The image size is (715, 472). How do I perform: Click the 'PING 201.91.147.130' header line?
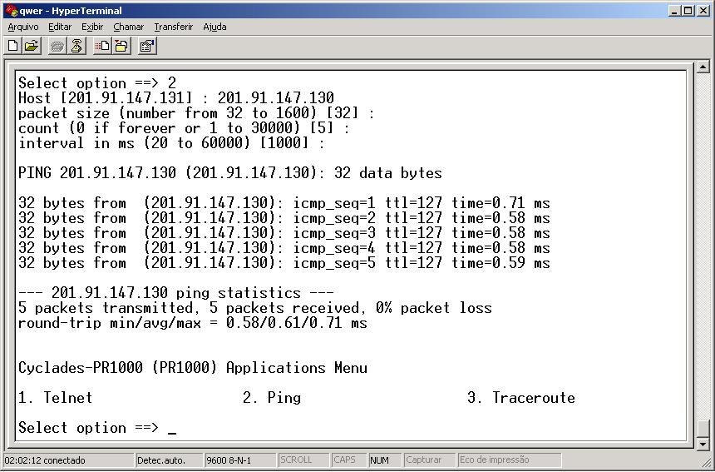tap(230, 173)
